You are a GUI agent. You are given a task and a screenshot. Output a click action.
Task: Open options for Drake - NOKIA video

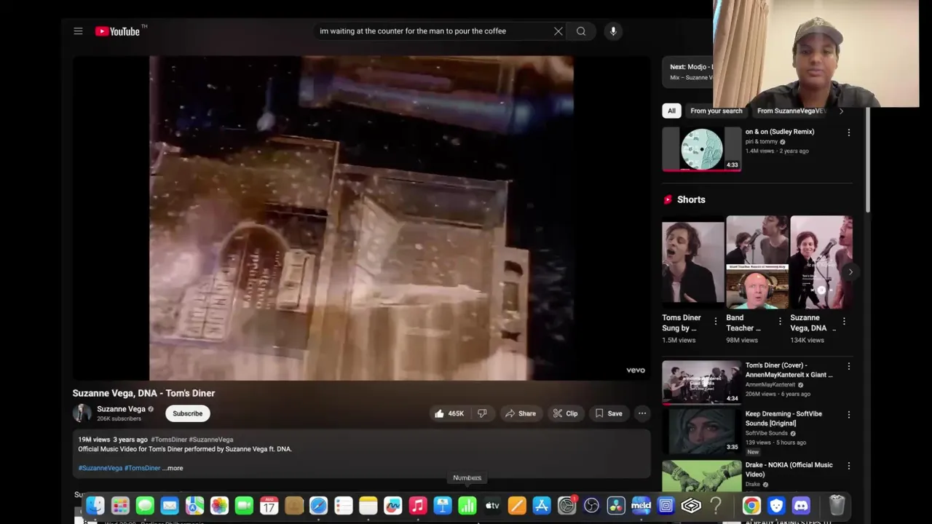point(848,466)
